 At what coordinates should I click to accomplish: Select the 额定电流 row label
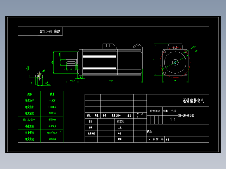tap(30, 139)
